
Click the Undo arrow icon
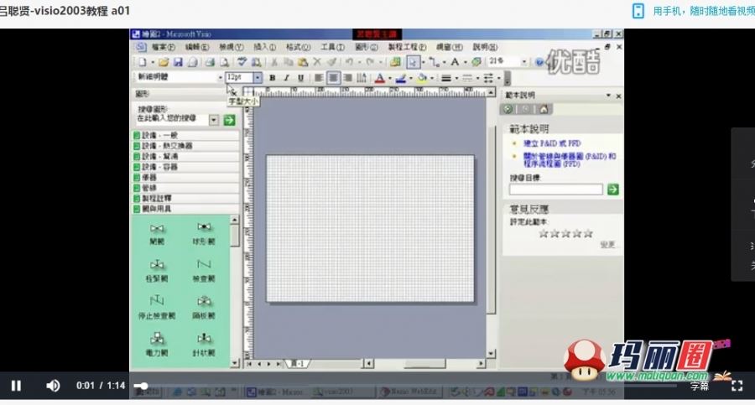click(349, 62)
